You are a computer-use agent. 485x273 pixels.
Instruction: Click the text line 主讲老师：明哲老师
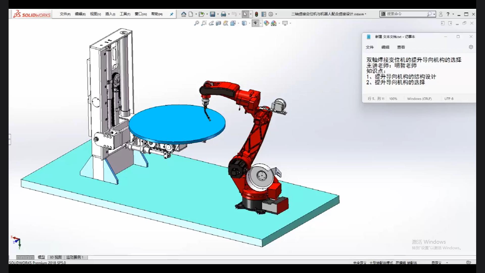tap(392, 65)
